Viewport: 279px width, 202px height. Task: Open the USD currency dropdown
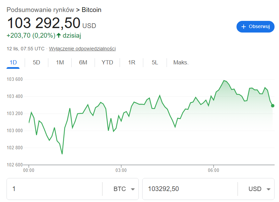[259, 189]
